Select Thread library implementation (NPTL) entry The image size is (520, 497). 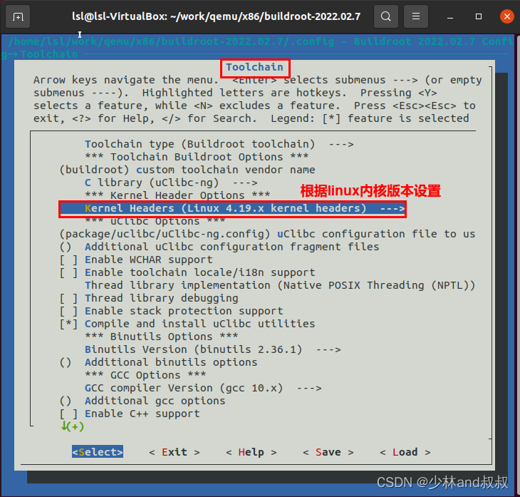(x=280, y=285)
